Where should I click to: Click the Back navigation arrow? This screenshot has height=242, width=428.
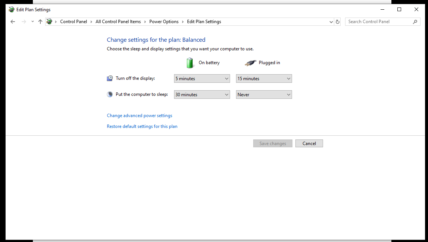(13, 22)
